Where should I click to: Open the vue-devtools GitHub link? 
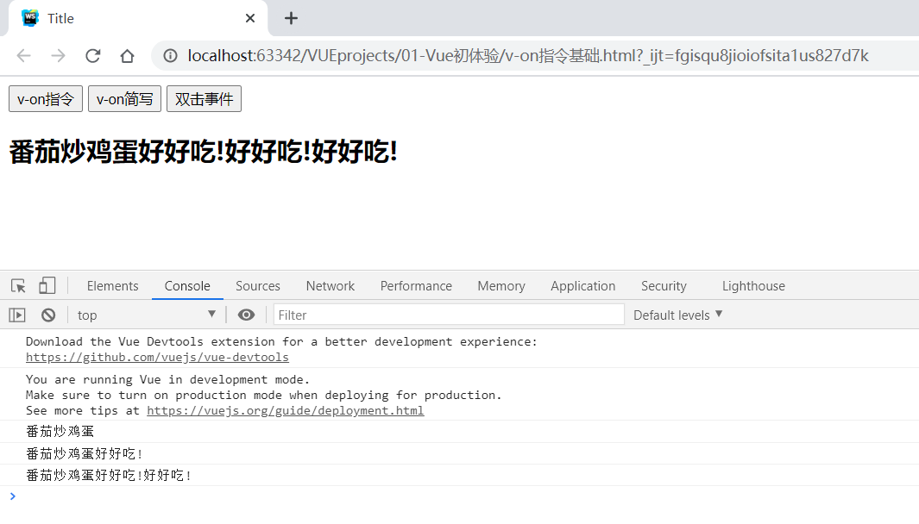[x=157, y=357]
